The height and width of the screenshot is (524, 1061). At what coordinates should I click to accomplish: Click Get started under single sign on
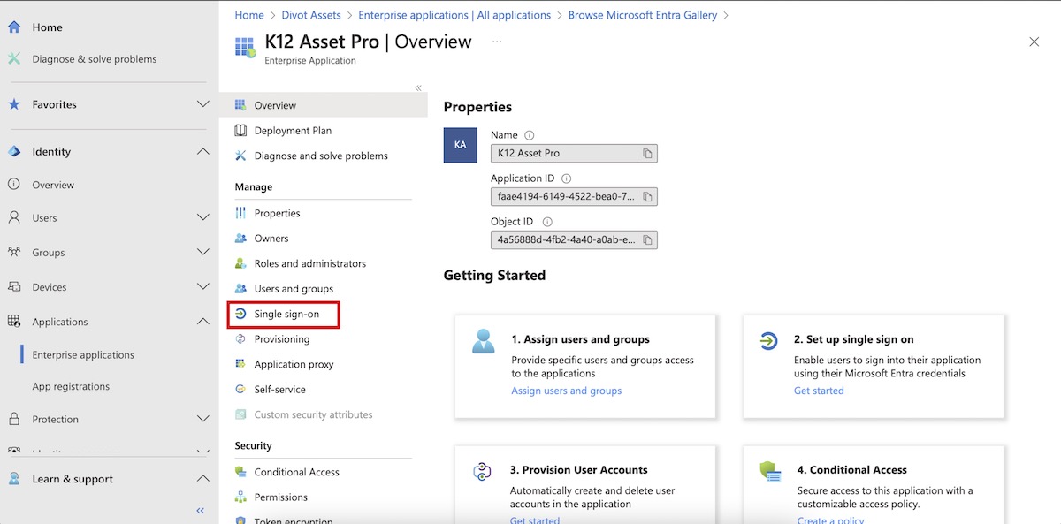click(819, 391)
